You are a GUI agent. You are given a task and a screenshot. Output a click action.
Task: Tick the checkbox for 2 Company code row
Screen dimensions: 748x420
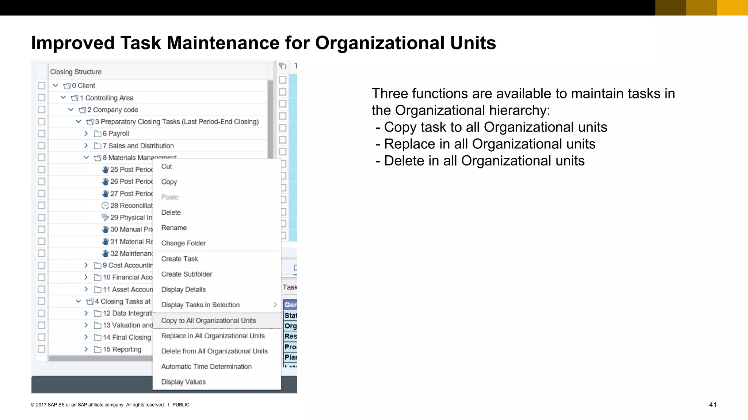click(41, 110)
